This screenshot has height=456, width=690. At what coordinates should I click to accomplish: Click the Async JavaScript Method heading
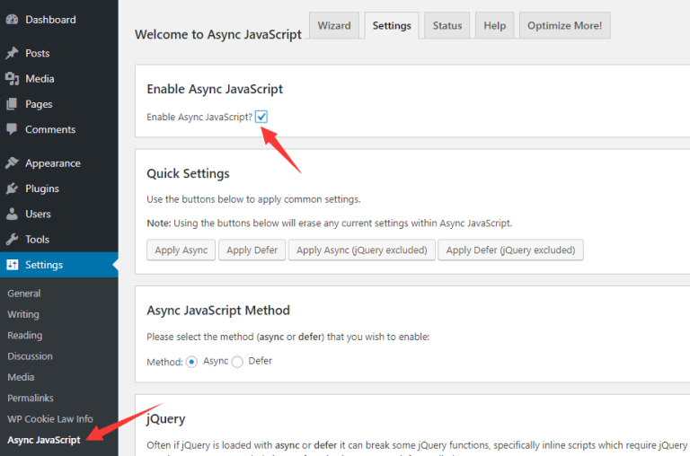point(218,311)
